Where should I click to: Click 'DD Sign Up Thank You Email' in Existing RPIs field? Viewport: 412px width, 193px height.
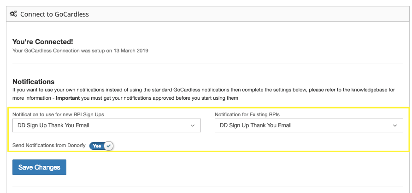[x=256, y=125]
